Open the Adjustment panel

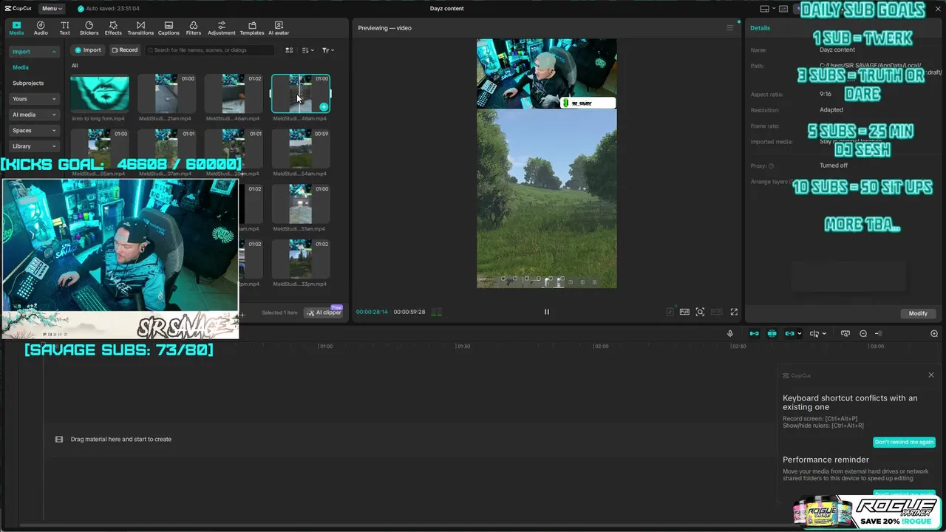[x=221, y=28]
